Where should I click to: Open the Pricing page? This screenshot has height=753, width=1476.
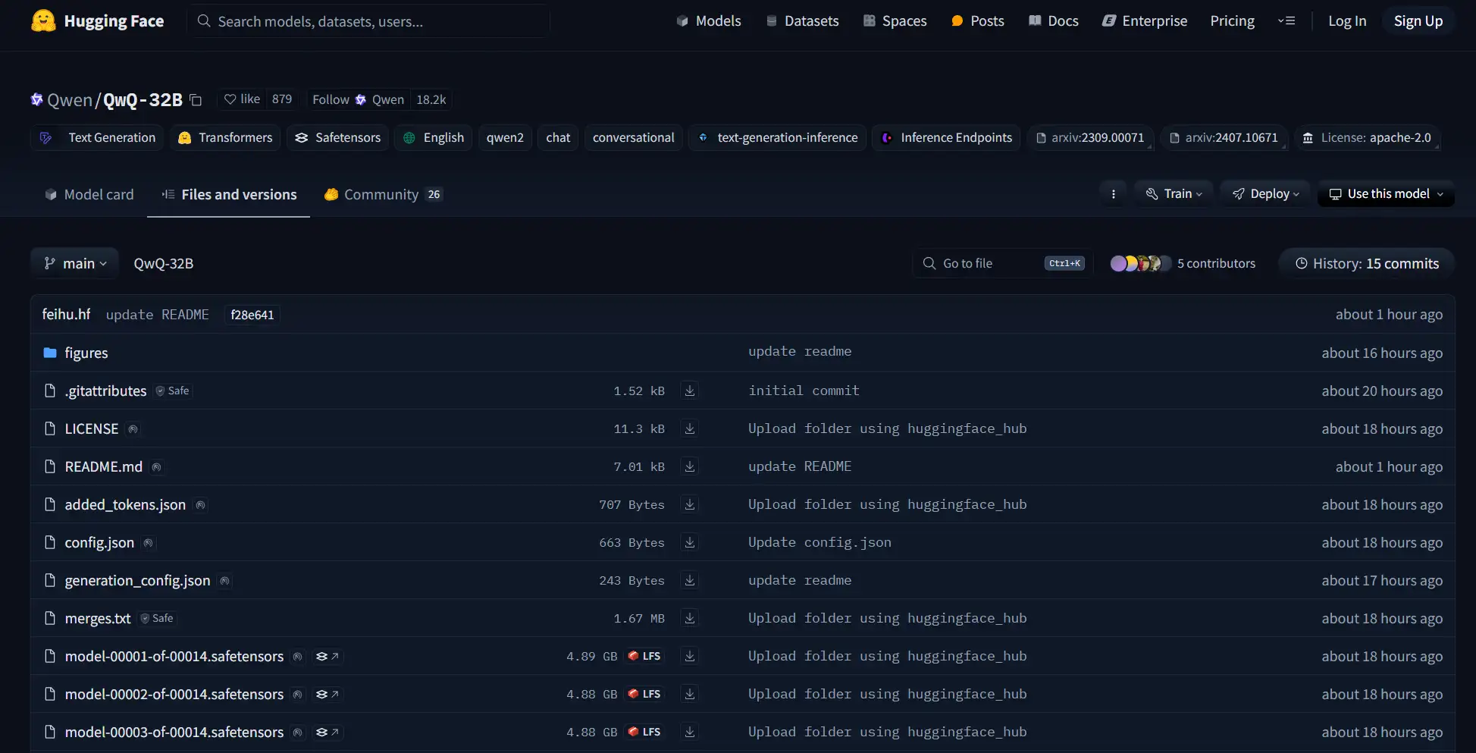1232,21
